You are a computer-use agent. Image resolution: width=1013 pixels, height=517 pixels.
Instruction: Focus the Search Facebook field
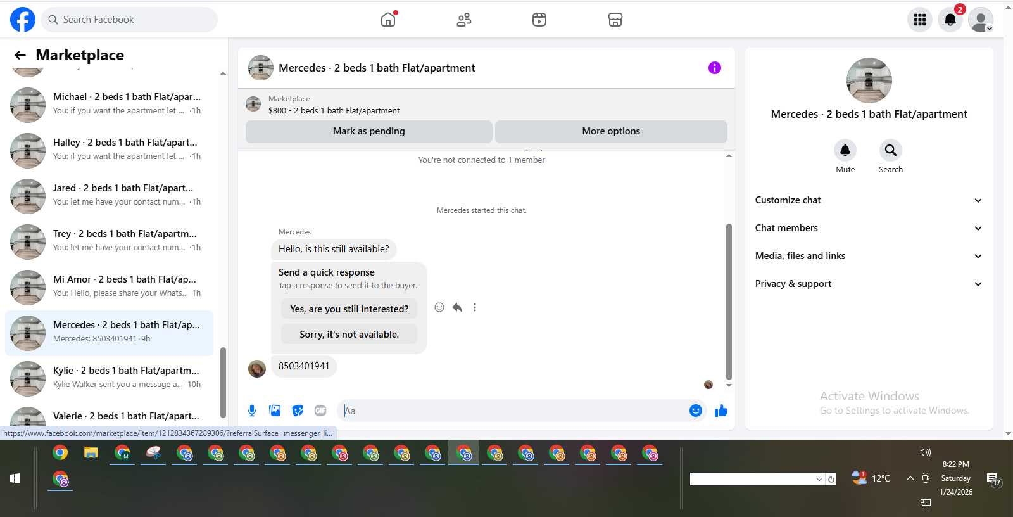129,20
